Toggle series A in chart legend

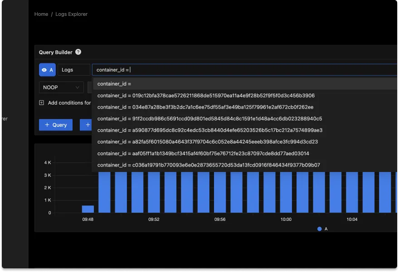point(322,229)
